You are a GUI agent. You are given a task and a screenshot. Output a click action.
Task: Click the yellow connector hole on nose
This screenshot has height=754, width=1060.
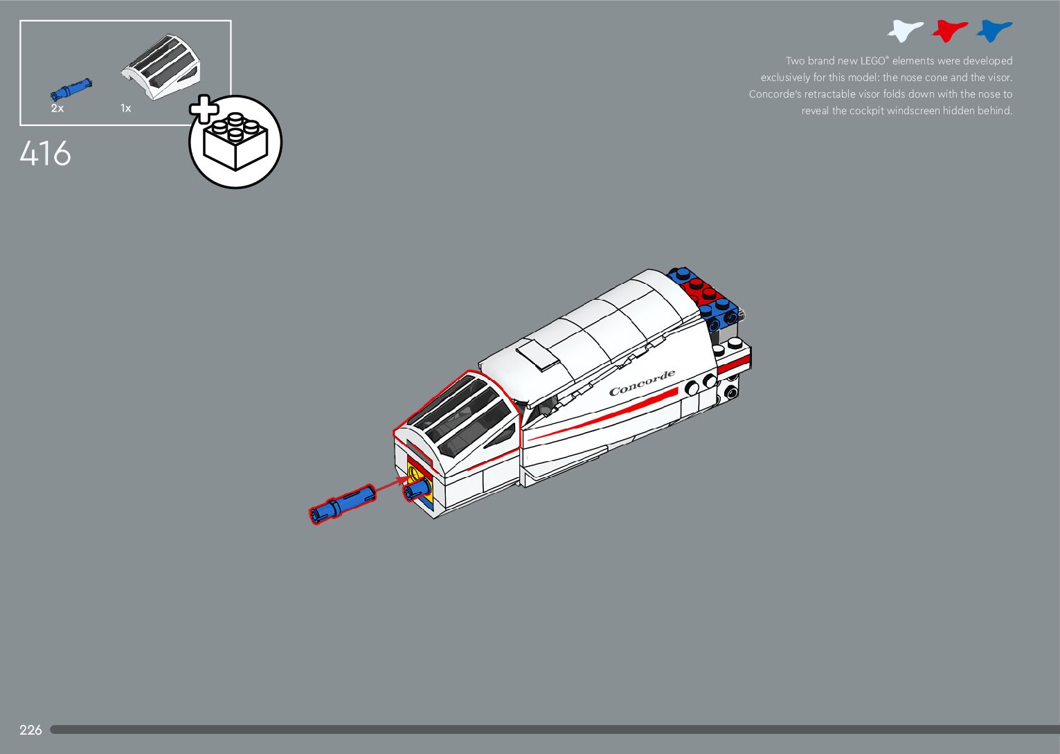[x=415, y=475]
